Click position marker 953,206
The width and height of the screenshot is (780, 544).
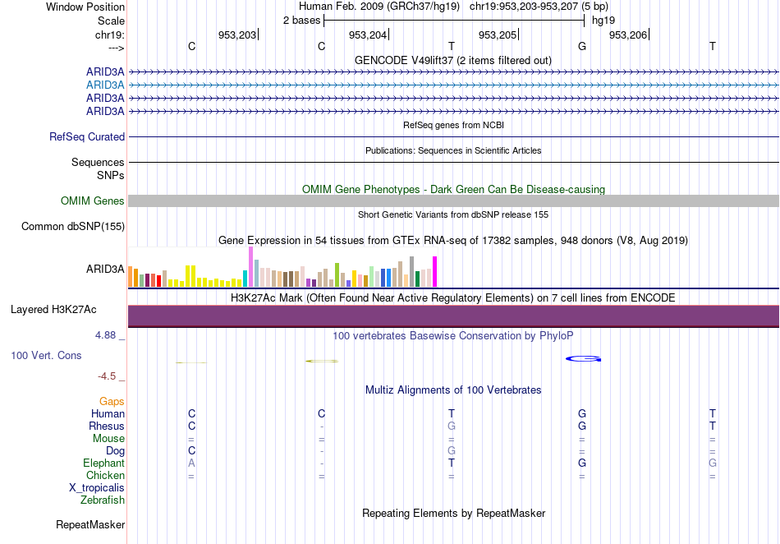coord(628,35)
